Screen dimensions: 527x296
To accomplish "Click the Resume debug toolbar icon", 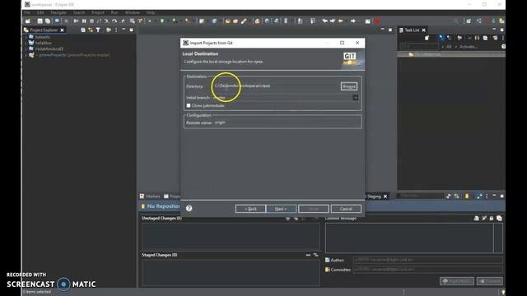I will click(x=76, y=21).
